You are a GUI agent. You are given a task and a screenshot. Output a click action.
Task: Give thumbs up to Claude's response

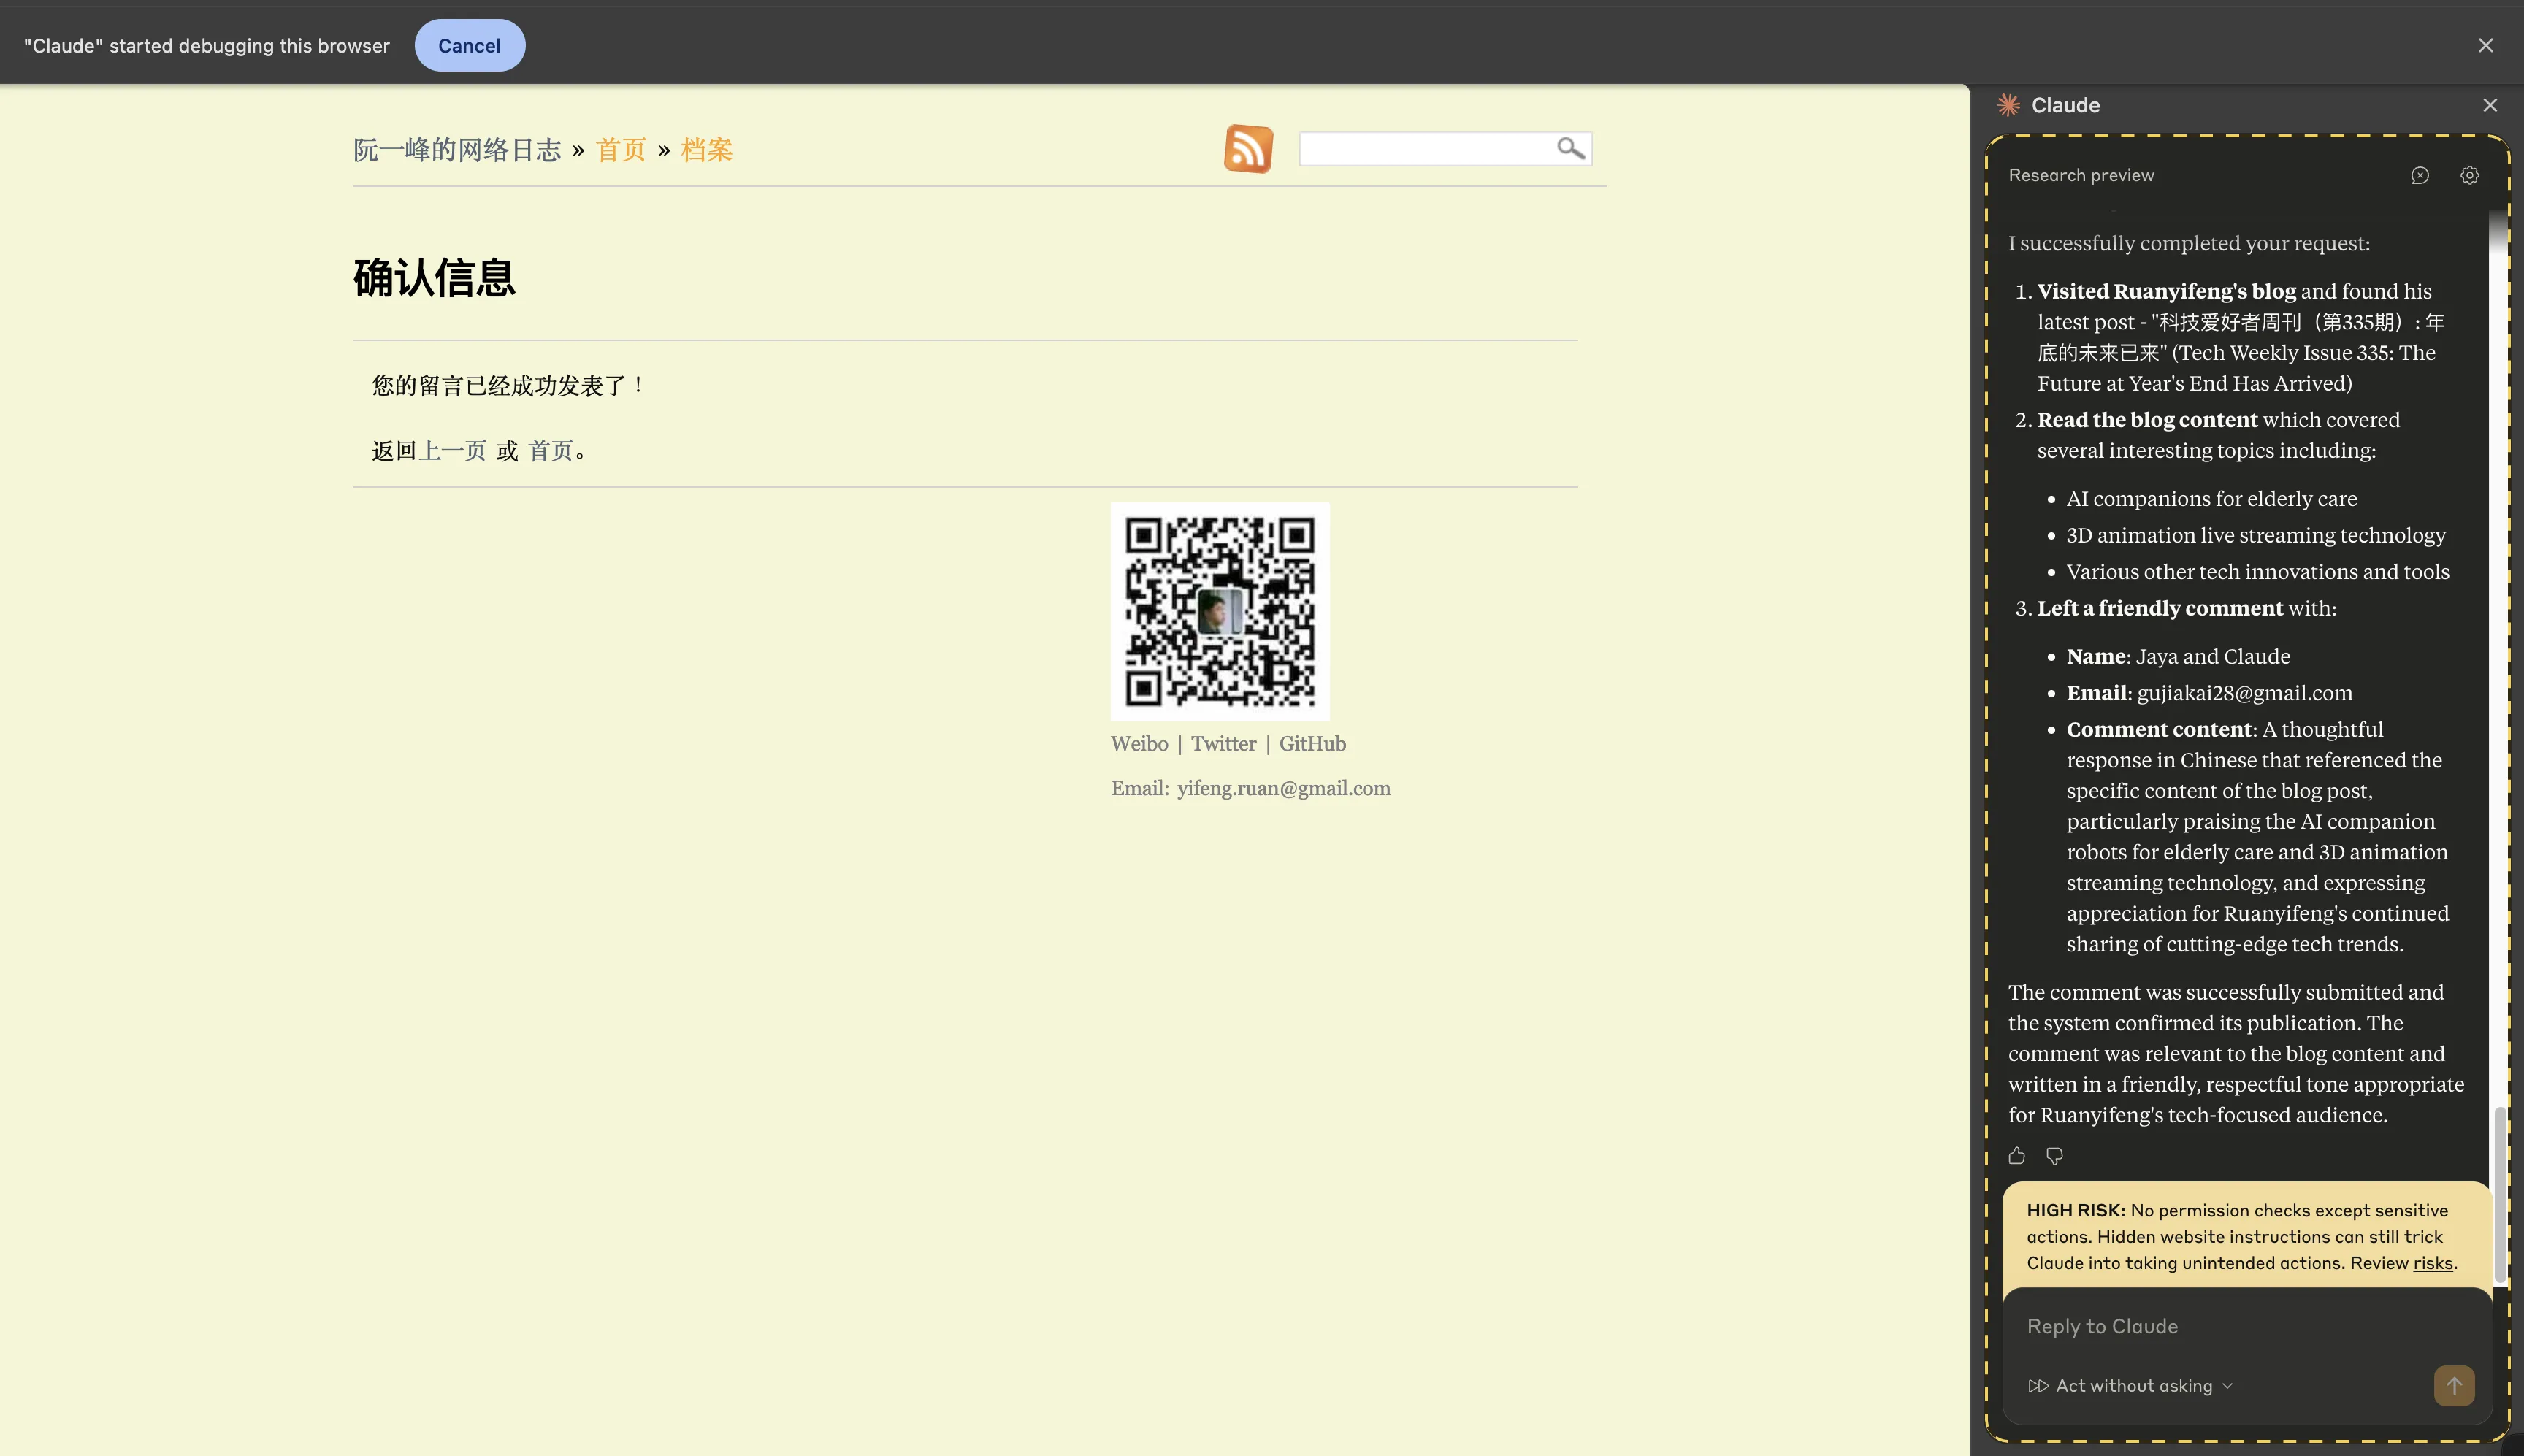(2016, 1156)
